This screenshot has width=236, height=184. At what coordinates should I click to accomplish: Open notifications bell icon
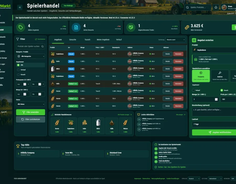[216, 7]
